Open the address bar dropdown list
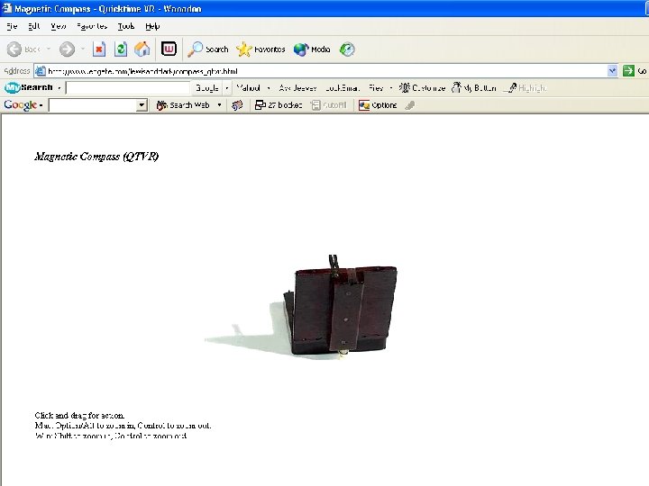This screenshot has width=649, height=486. (613, 71)
